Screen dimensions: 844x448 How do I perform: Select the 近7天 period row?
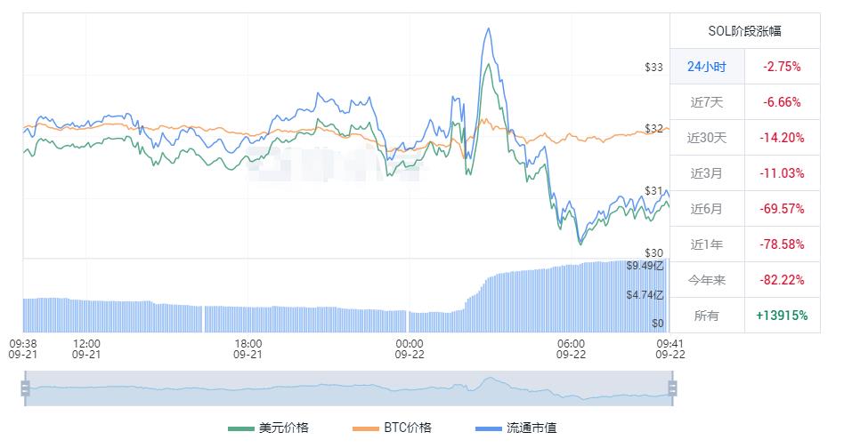click(707, 102)
